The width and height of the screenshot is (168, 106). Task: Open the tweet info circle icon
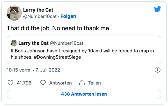[158, 70]
